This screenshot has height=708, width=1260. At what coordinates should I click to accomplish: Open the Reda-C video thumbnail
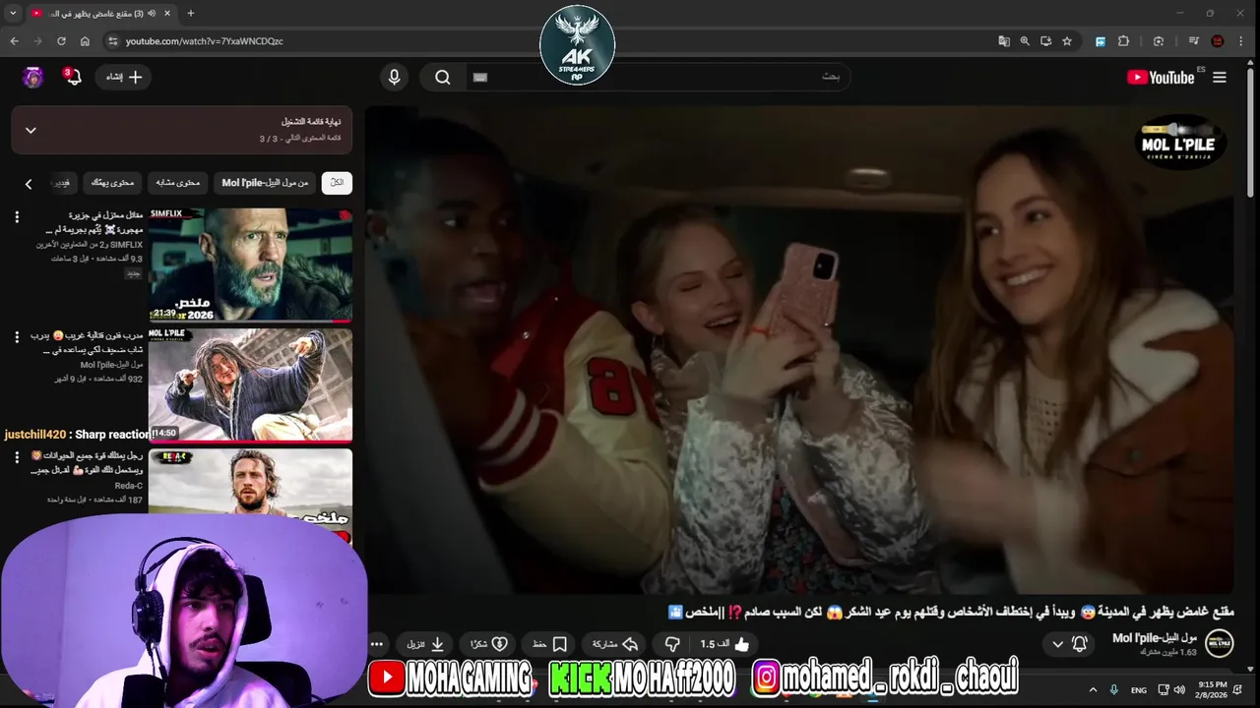point(250,495)
